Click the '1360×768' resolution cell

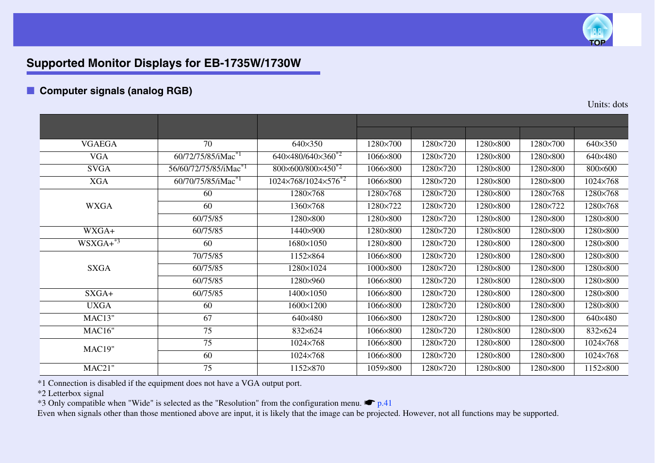click(x=307, y=206)
